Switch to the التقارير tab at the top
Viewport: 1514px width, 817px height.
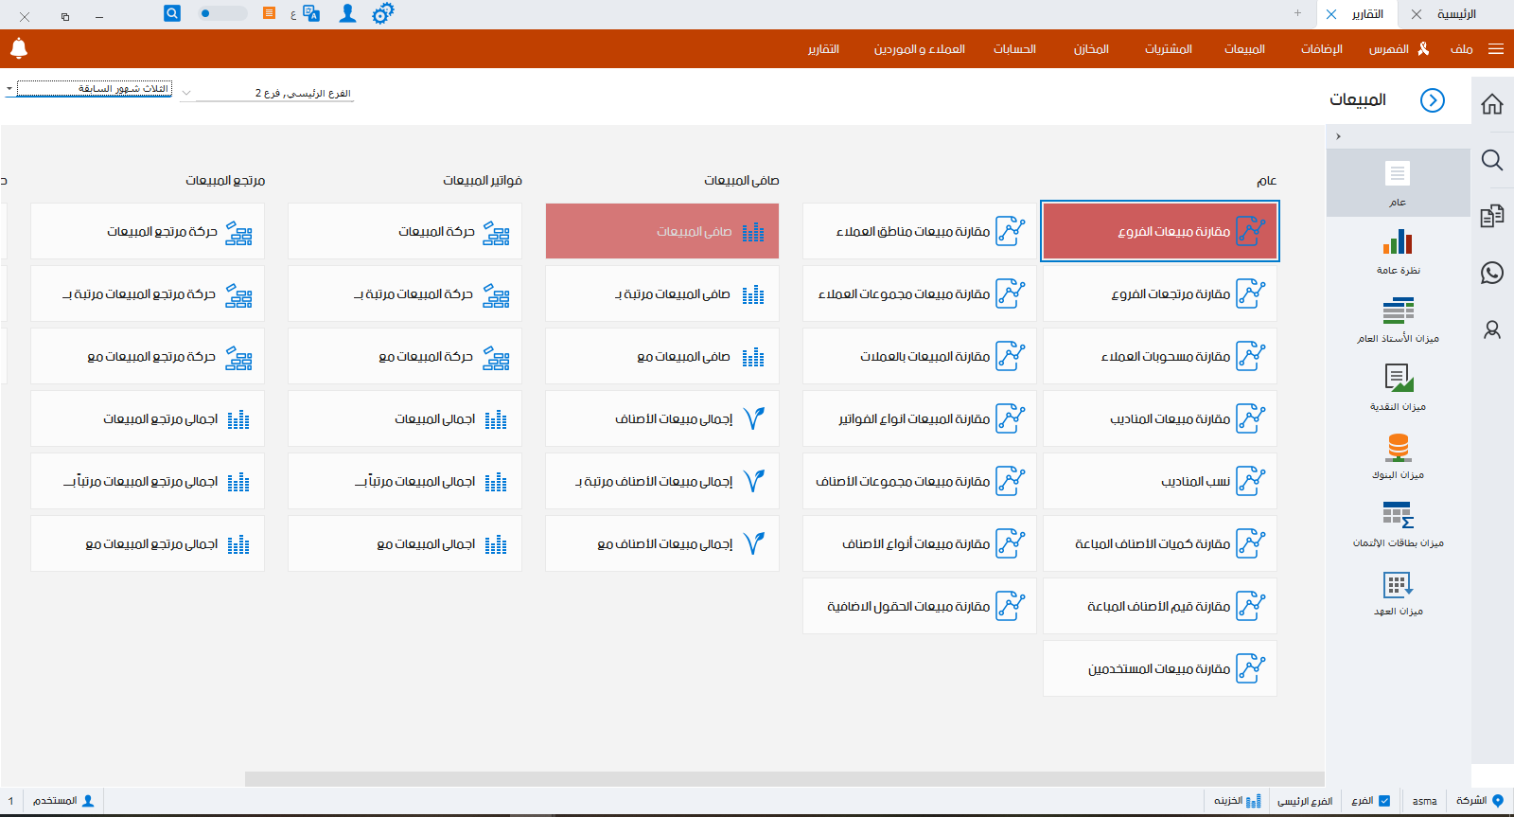[1367, 14]
